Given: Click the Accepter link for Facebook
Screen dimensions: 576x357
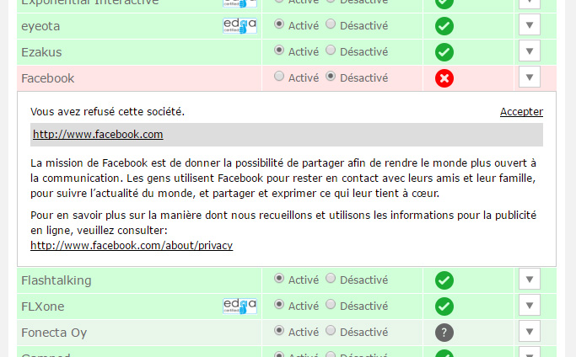Looking at the screenshot, I should click(521, 111).
